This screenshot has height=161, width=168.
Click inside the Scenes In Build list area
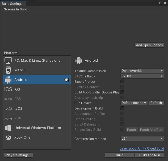pos(84,27)
